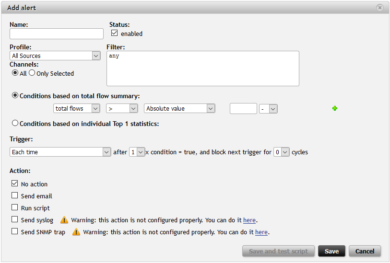This screenshot has height=263, width=390.
Task: Enable the Send email action
Action: click(15, 195)
